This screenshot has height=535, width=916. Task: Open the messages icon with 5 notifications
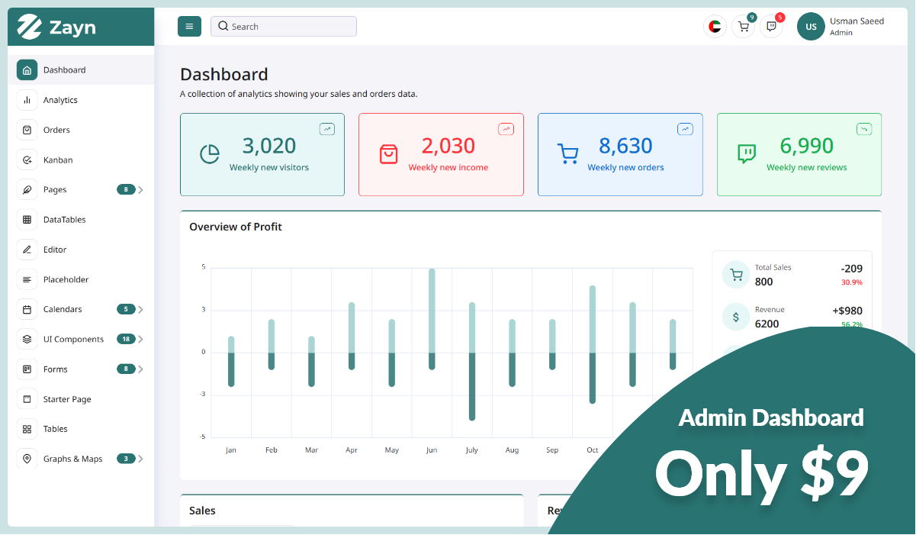click(x=771, y=26)
